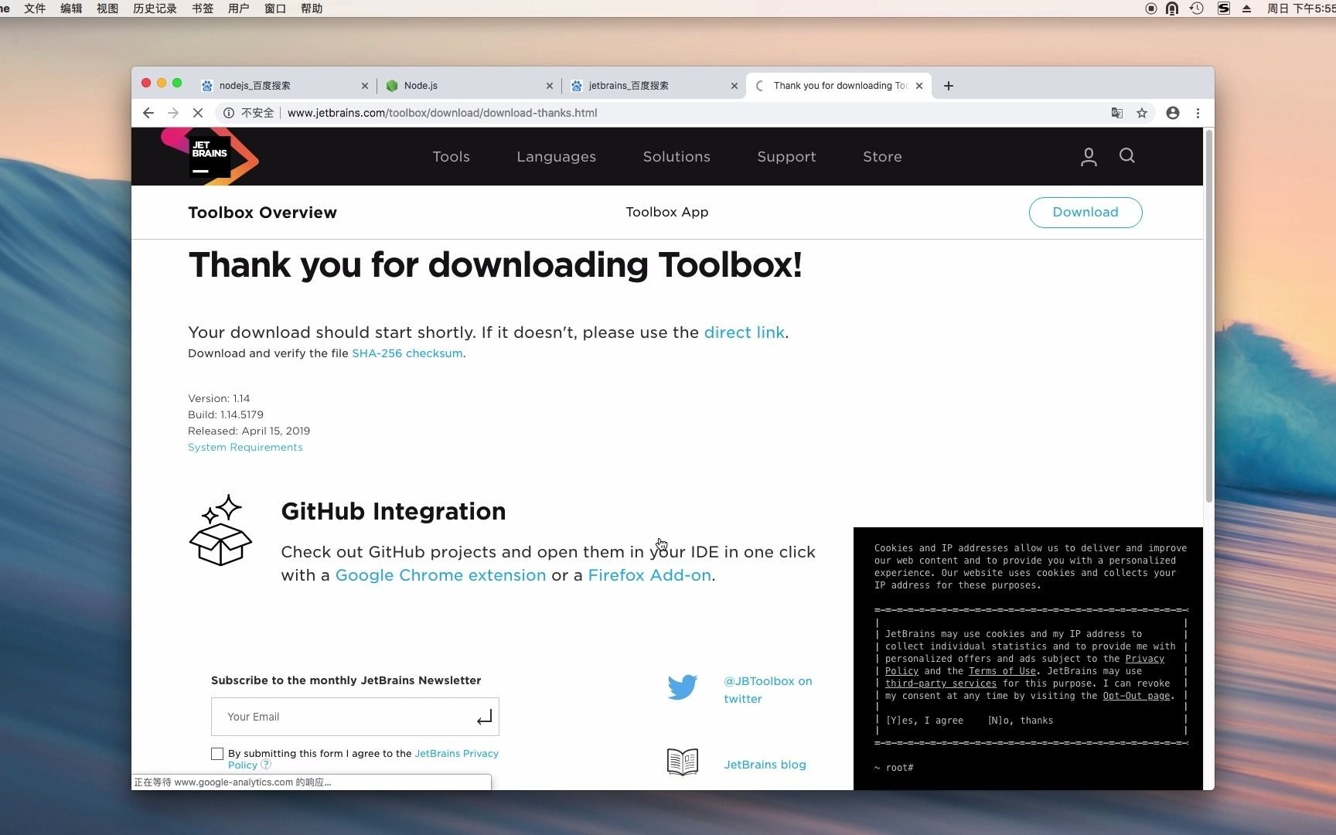Switch to the jetbrains_百度搜索 tab
The width and height of the screenshot is (1336, 835).
654,86
